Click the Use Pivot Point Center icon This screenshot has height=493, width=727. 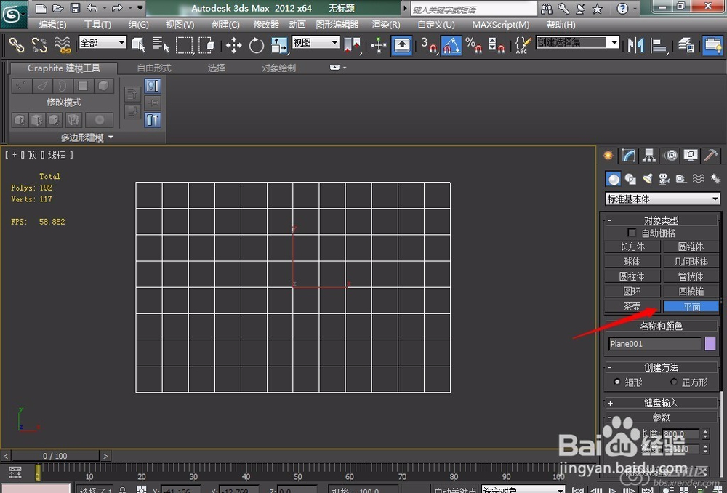click(352, 45)
